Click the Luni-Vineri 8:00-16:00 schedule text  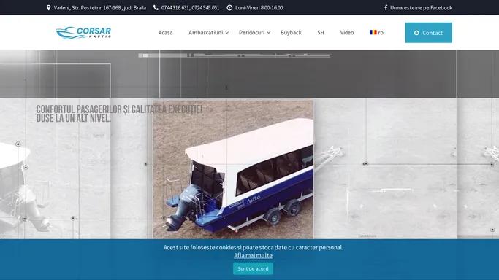[259, 7]
